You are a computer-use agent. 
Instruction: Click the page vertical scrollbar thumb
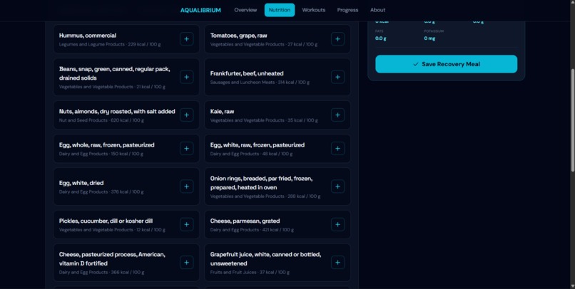coord(573,120)
